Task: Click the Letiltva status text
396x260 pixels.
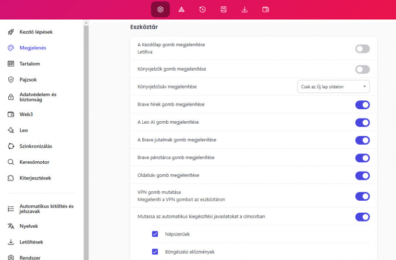Action: click(145, 52)
